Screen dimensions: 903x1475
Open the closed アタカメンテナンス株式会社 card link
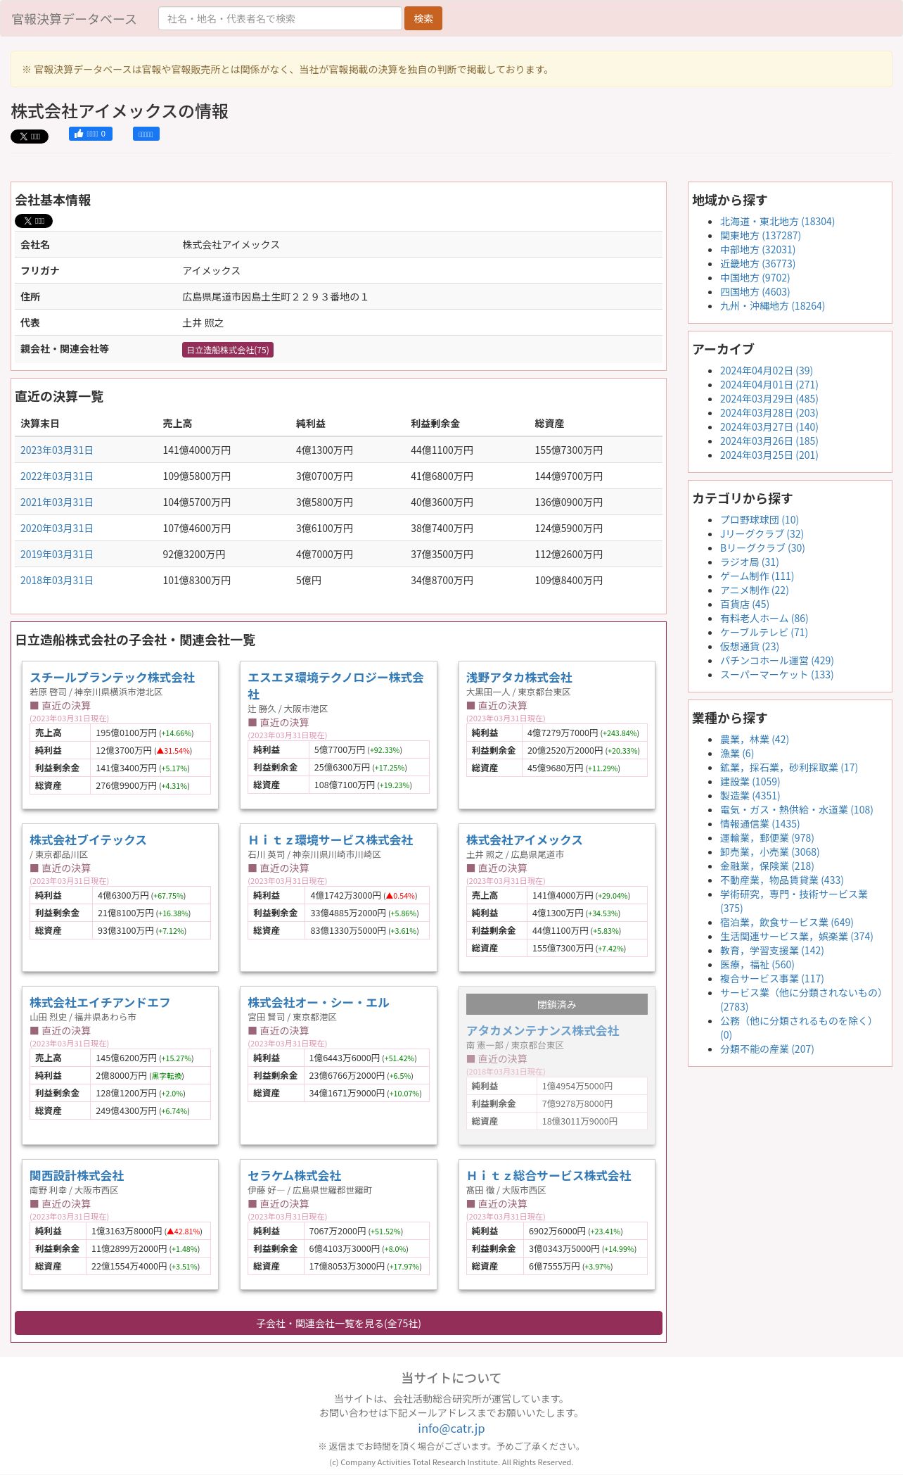click(543, 1031)
